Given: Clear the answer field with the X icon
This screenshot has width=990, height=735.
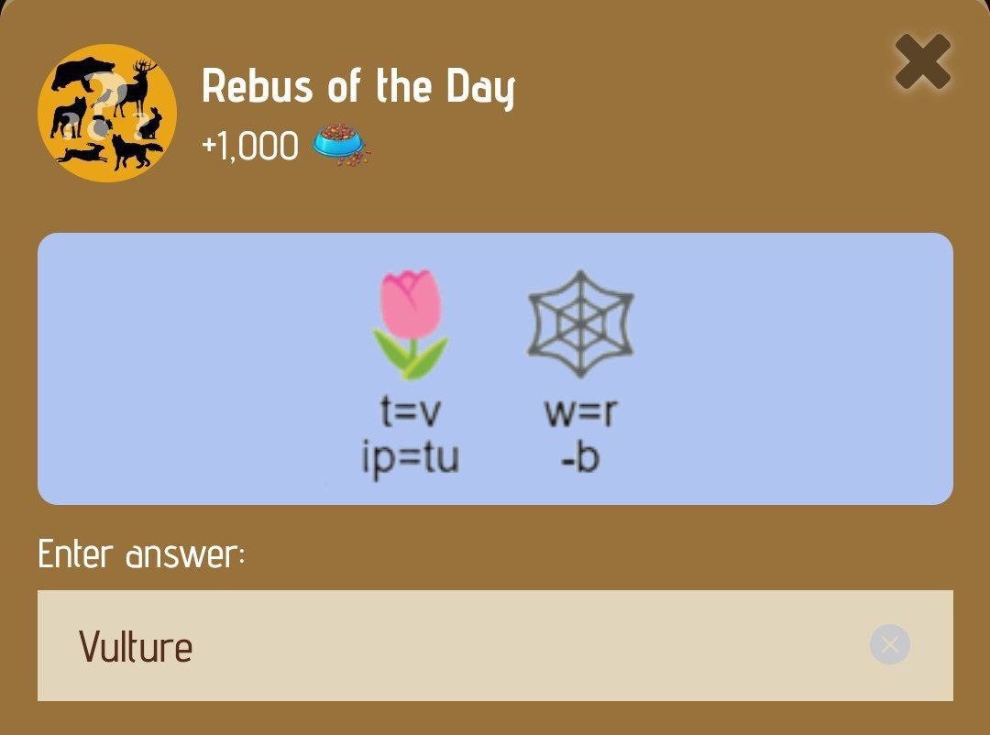Looking at the screenshot, I should [x=889, y=644].
